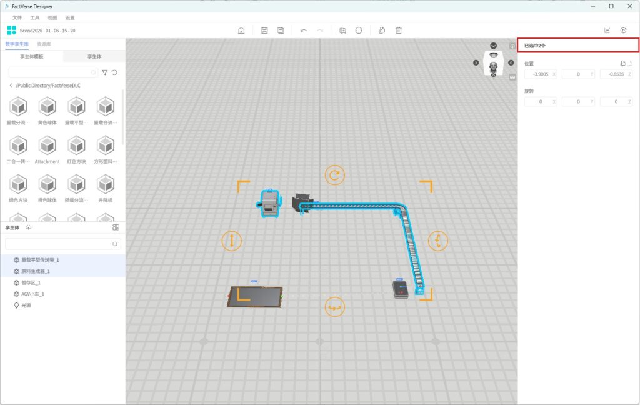This screenshot has width=640, height=405.
Task: Switch to the 孪生体 tab beside 孪生体模板
Action: tap(94, 56)
